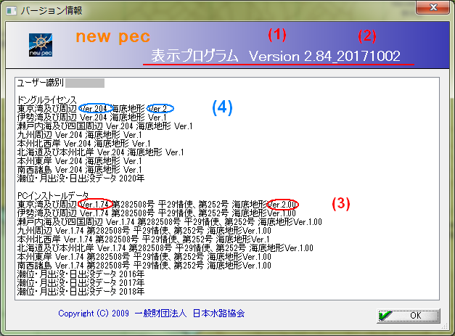The height and width of the screenshot is (336, 455).
Task: Click installed row '東京湾及び周辺 Ver.1.74'
Action: point(158,204)
